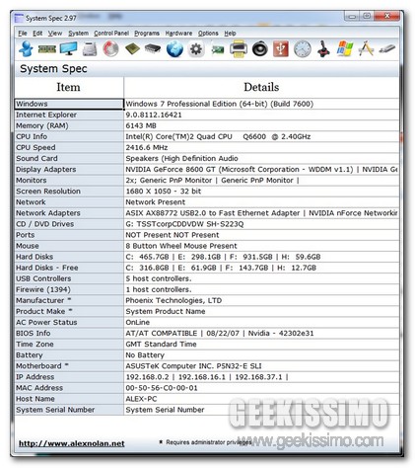Select the Hard Disks row label
The image size is (415, 468).
click(x=69, y=257)
